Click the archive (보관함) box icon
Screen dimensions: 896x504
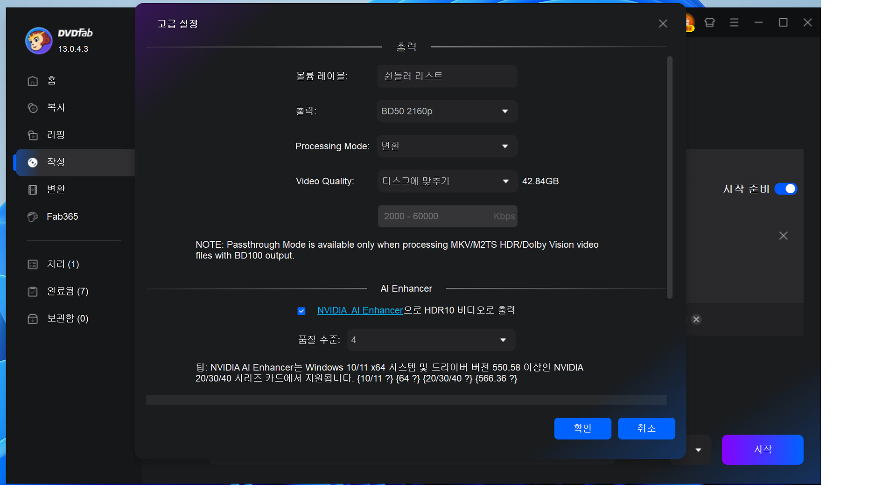point(33,319)
